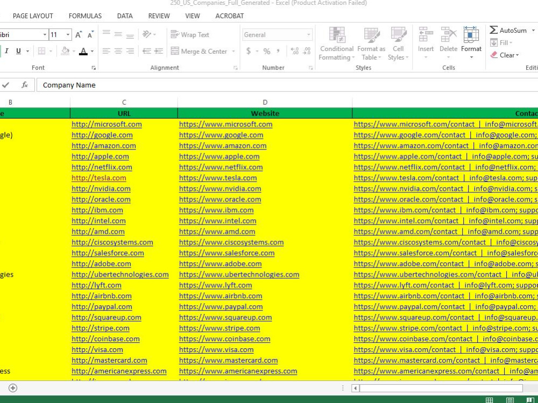Switch to Page Layout view in status bar
Viewport: 538px width, 403px height.
point(510,400)
